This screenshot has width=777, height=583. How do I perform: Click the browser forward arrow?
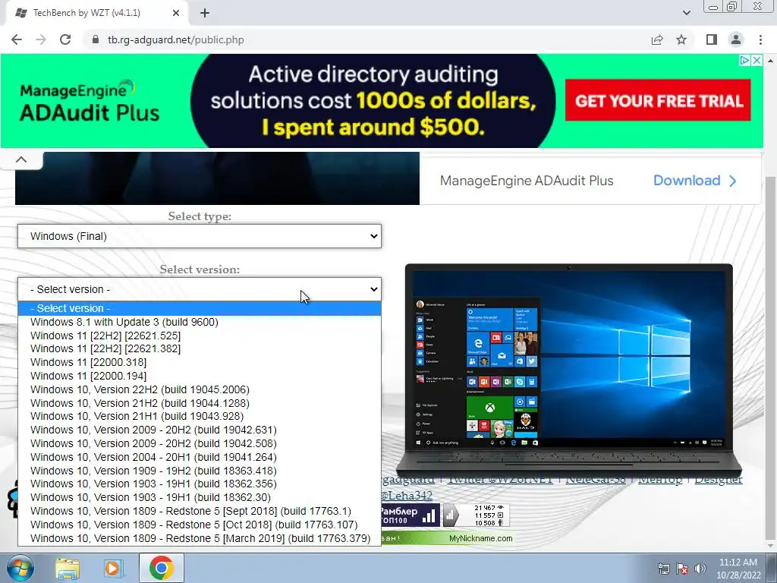coord(41,39)
